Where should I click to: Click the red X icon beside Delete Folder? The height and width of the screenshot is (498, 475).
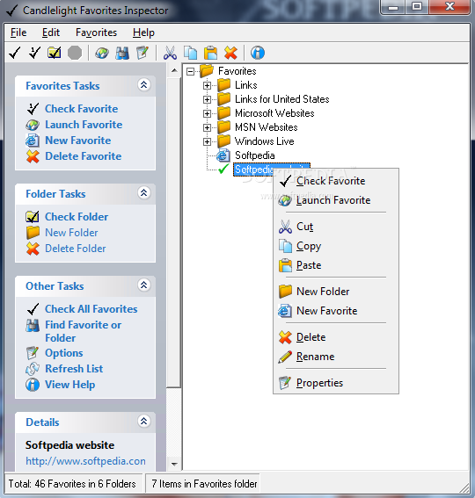click(x=33, y=249)
